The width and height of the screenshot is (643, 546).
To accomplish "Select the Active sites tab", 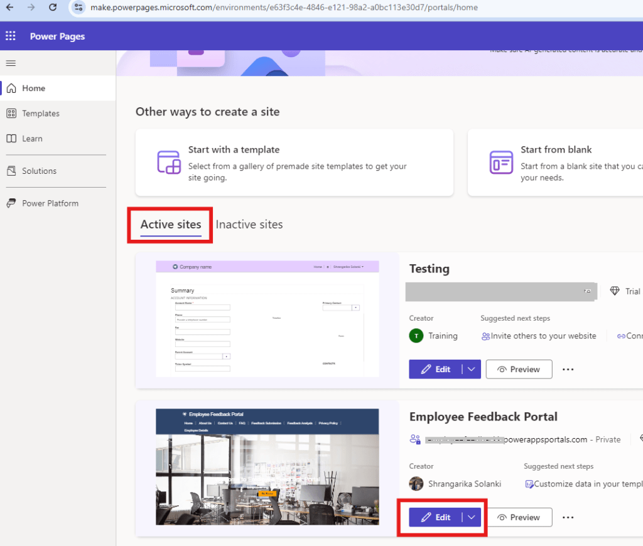I will click(171, 225).
